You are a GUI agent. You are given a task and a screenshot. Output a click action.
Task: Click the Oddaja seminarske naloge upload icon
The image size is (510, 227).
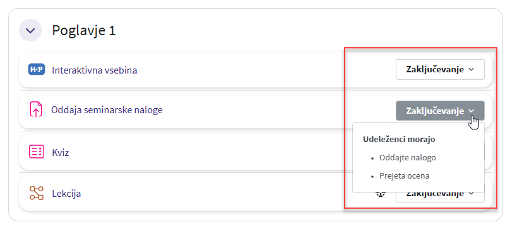point(36,111)
